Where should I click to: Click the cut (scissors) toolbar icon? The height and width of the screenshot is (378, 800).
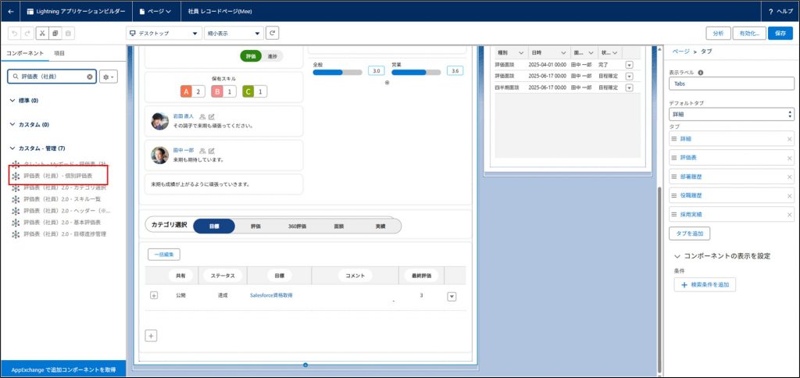pos(41,34)
